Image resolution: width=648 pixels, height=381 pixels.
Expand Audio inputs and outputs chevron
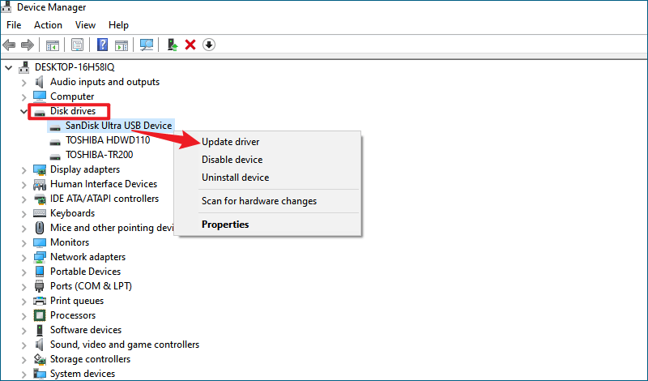[24, 83]
